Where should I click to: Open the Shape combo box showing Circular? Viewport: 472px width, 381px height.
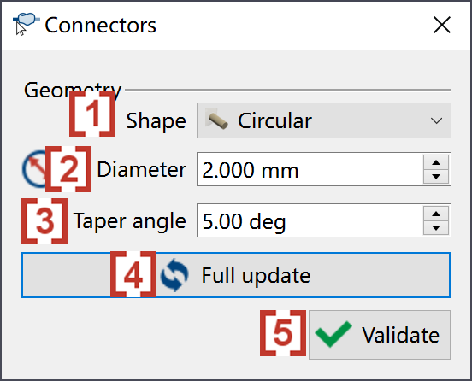[324, 120]
